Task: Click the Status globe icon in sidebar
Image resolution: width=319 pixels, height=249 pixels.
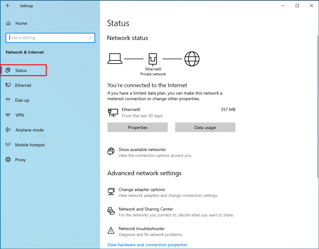Action: [x=8, y=70]
